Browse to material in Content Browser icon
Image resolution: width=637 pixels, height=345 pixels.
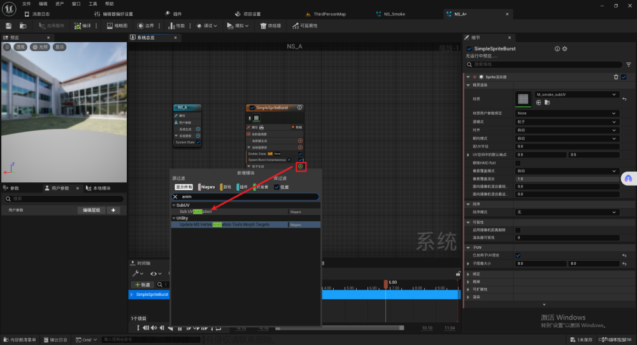coord(547,103)
